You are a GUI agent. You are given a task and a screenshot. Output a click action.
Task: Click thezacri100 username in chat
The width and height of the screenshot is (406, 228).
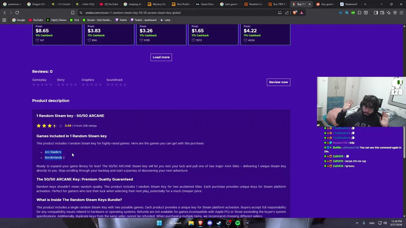tap(340, 143)
